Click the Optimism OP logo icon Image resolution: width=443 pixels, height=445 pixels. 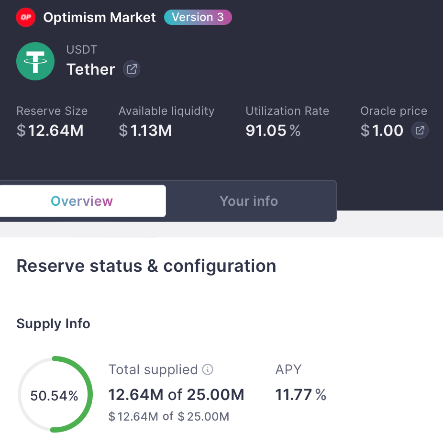25,17
